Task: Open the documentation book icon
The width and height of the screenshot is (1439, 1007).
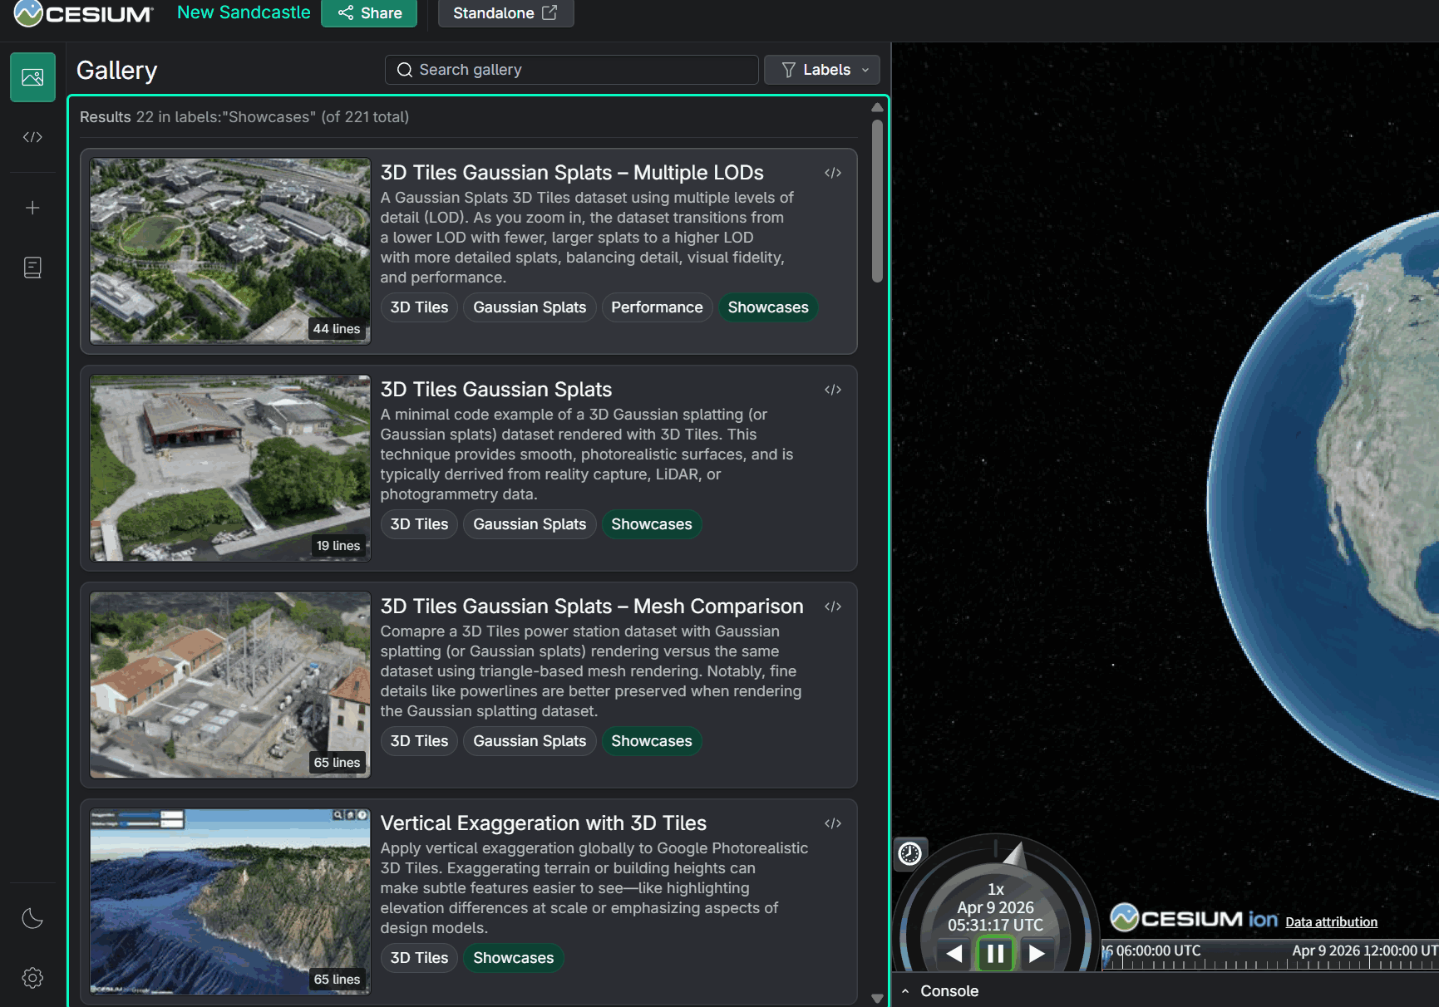Action: 32,268
